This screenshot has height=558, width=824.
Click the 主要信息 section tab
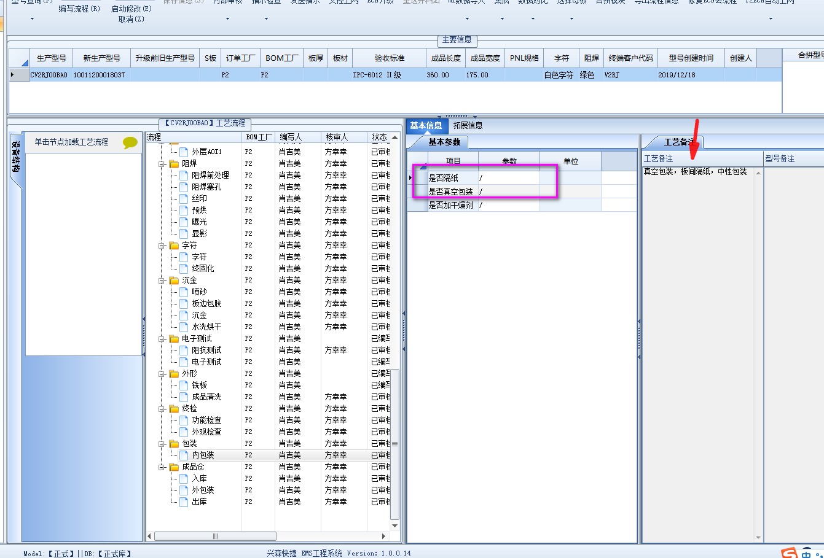(457, 40)
